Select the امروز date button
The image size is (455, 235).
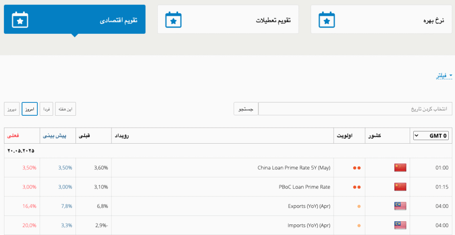[30, 109]
